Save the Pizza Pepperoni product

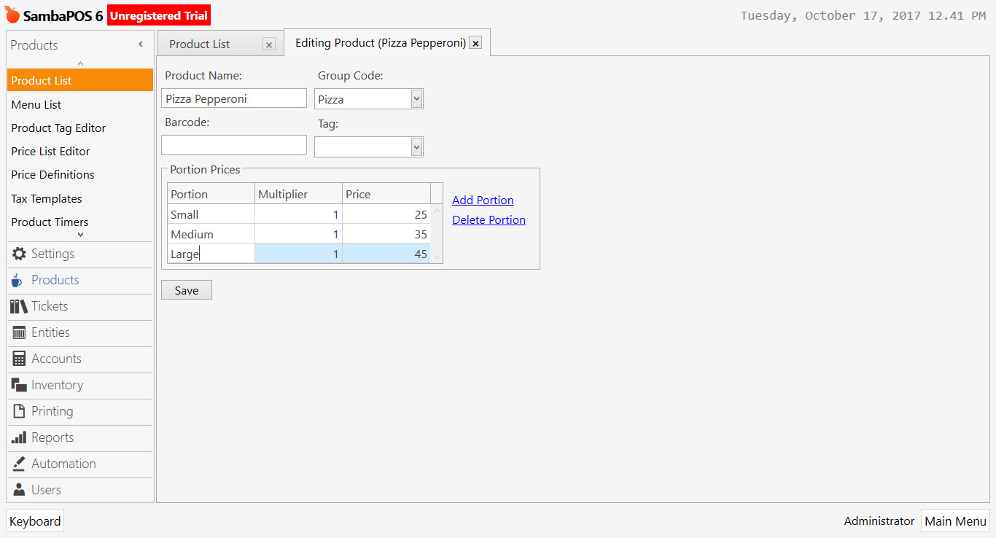[x=186, y=289]
